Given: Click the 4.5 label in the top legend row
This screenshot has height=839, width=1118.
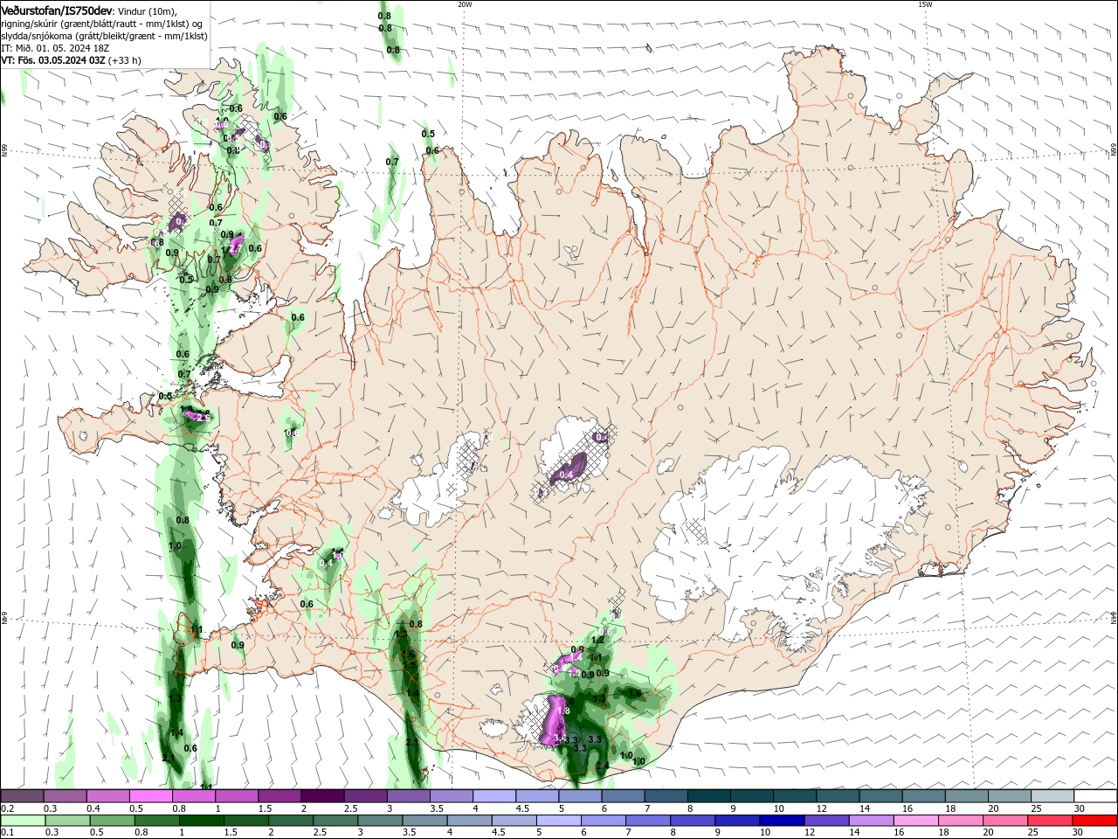Looking at the screenshot, I should (x=522, y=808).
